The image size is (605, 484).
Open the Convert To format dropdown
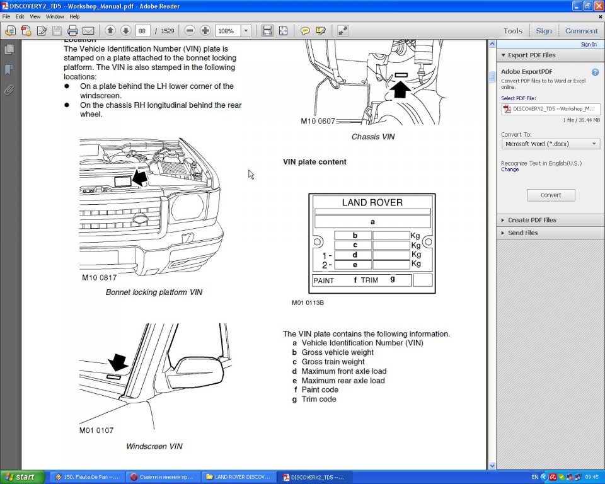[550, 144]
